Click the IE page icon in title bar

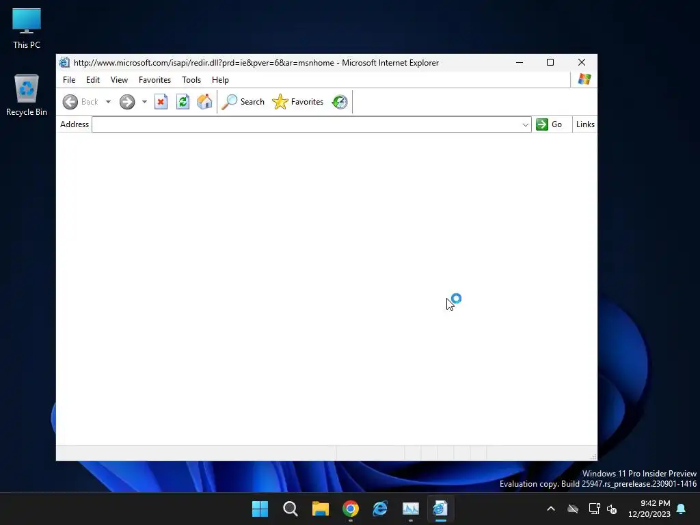pyautogui.click(x=64, y=62)
